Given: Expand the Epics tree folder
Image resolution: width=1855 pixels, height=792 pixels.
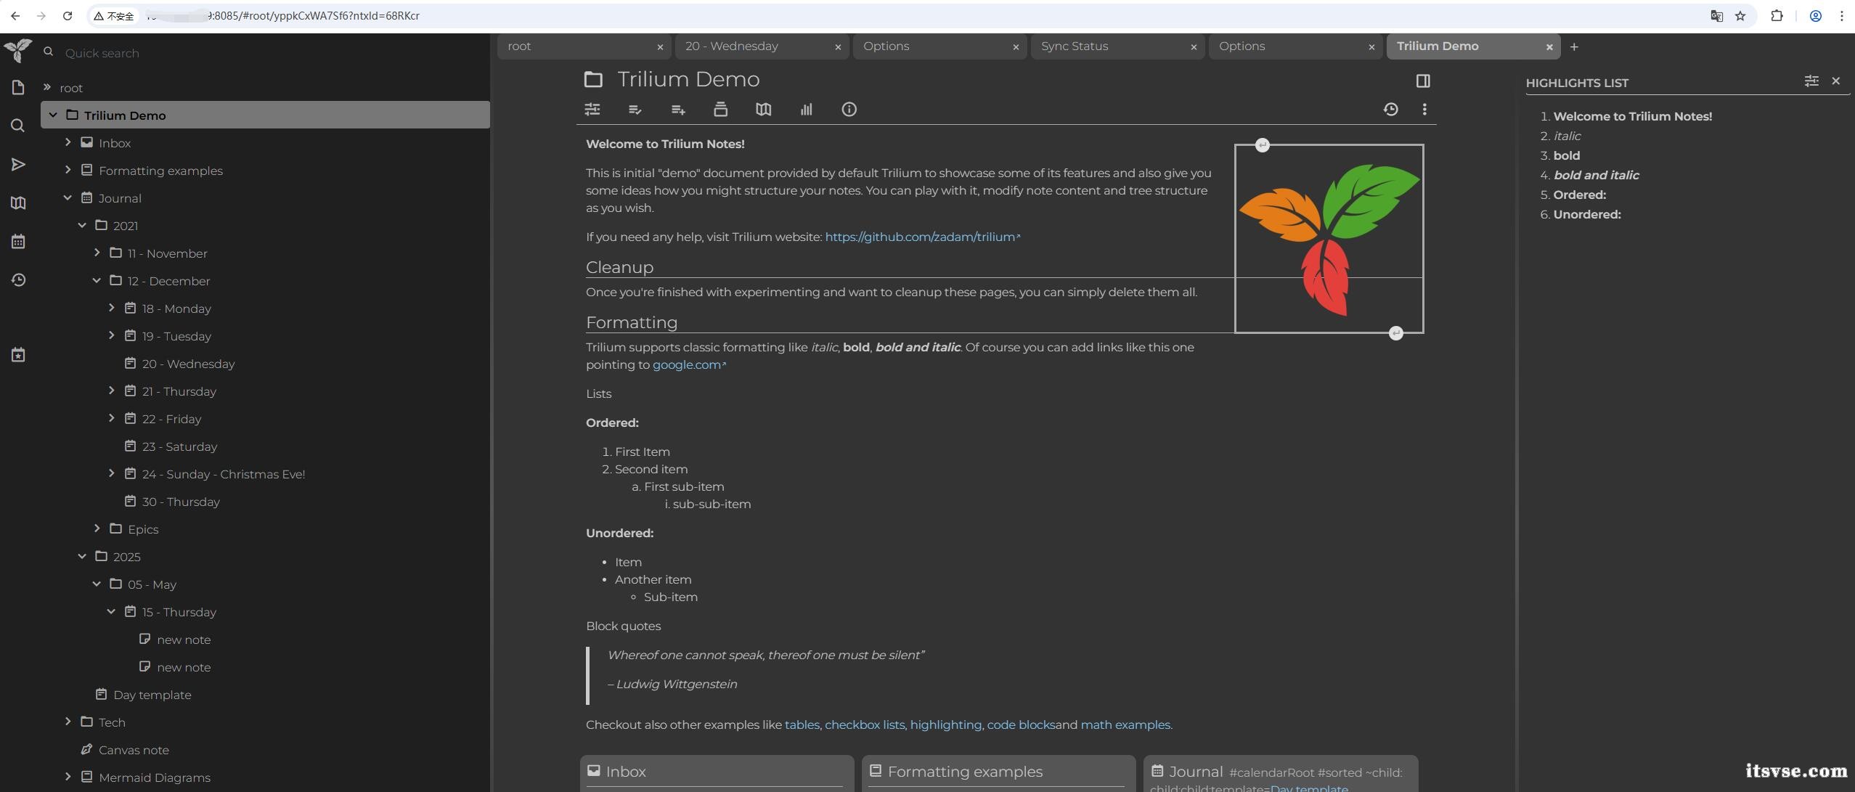Looking at the screenshot, I should pos(97,528).
